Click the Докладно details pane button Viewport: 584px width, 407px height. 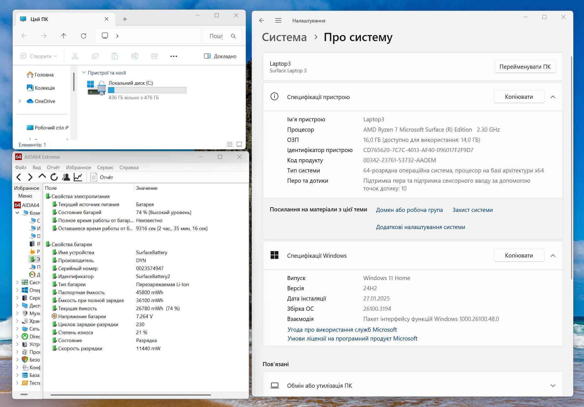point(220,56)
